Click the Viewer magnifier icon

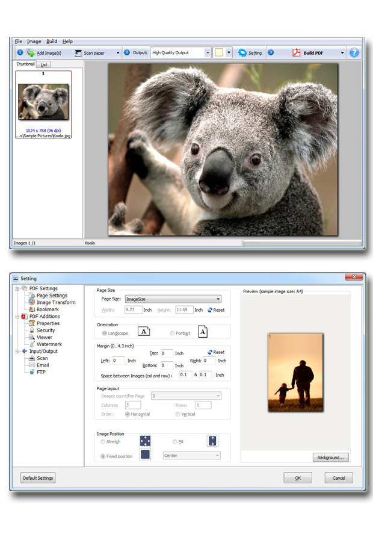click(x=32, y=337)
